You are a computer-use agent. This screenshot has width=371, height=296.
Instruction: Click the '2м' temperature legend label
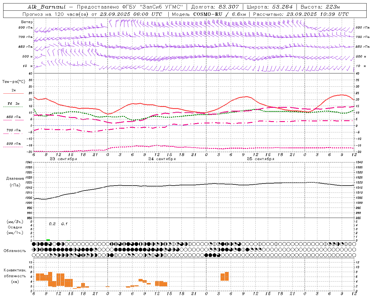[14, 90]
